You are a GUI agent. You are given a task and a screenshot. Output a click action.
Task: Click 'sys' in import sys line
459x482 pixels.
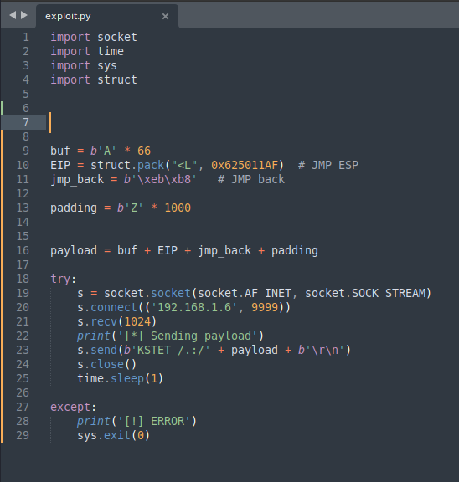[x=107, y=66]
